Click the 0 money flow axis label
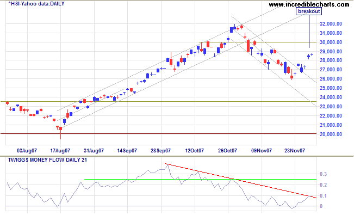The image size is (354, 215). (x=321, y=206)
